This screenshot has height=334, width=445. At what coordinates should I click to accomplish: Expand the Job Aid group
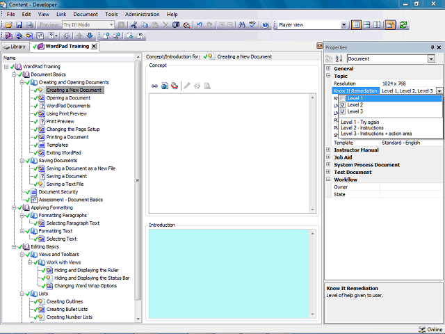click(x=328, y=157)
